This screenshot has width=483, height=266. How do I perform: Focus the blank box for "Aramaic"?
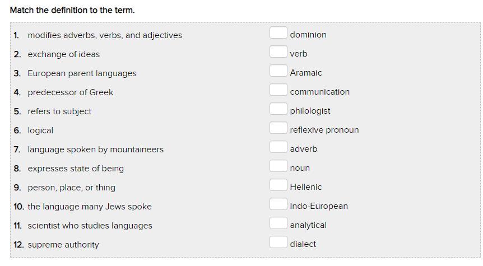[x=278, y=71]
